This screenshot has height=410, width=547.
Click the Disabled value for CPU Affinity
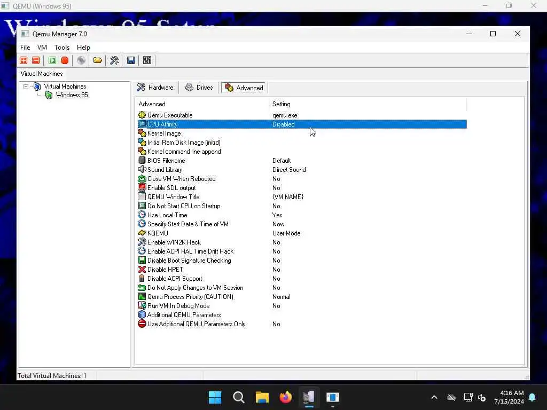pos(283,124)
